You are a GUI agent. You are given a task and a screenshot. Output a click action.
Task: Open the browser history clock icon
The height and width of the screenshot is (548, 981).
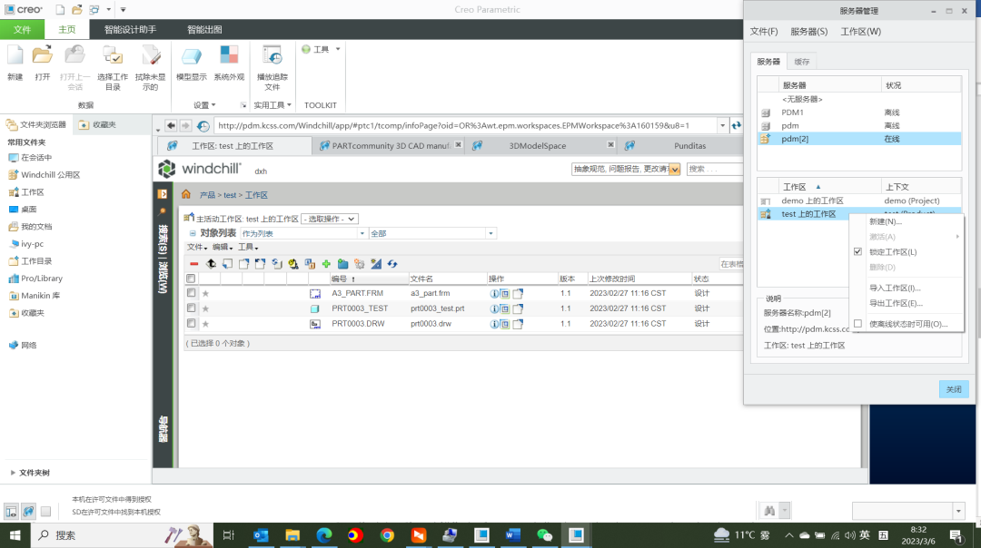[x=203, y=125]
